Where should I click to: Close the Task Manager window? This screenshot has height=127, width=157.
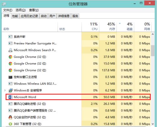(150, 3)
